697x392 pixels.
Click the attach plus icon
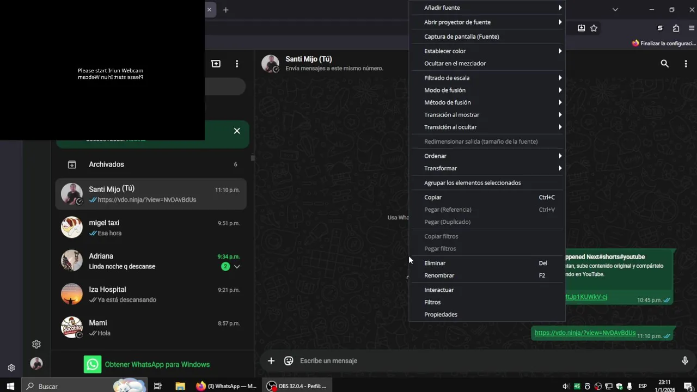pos(271,360)
